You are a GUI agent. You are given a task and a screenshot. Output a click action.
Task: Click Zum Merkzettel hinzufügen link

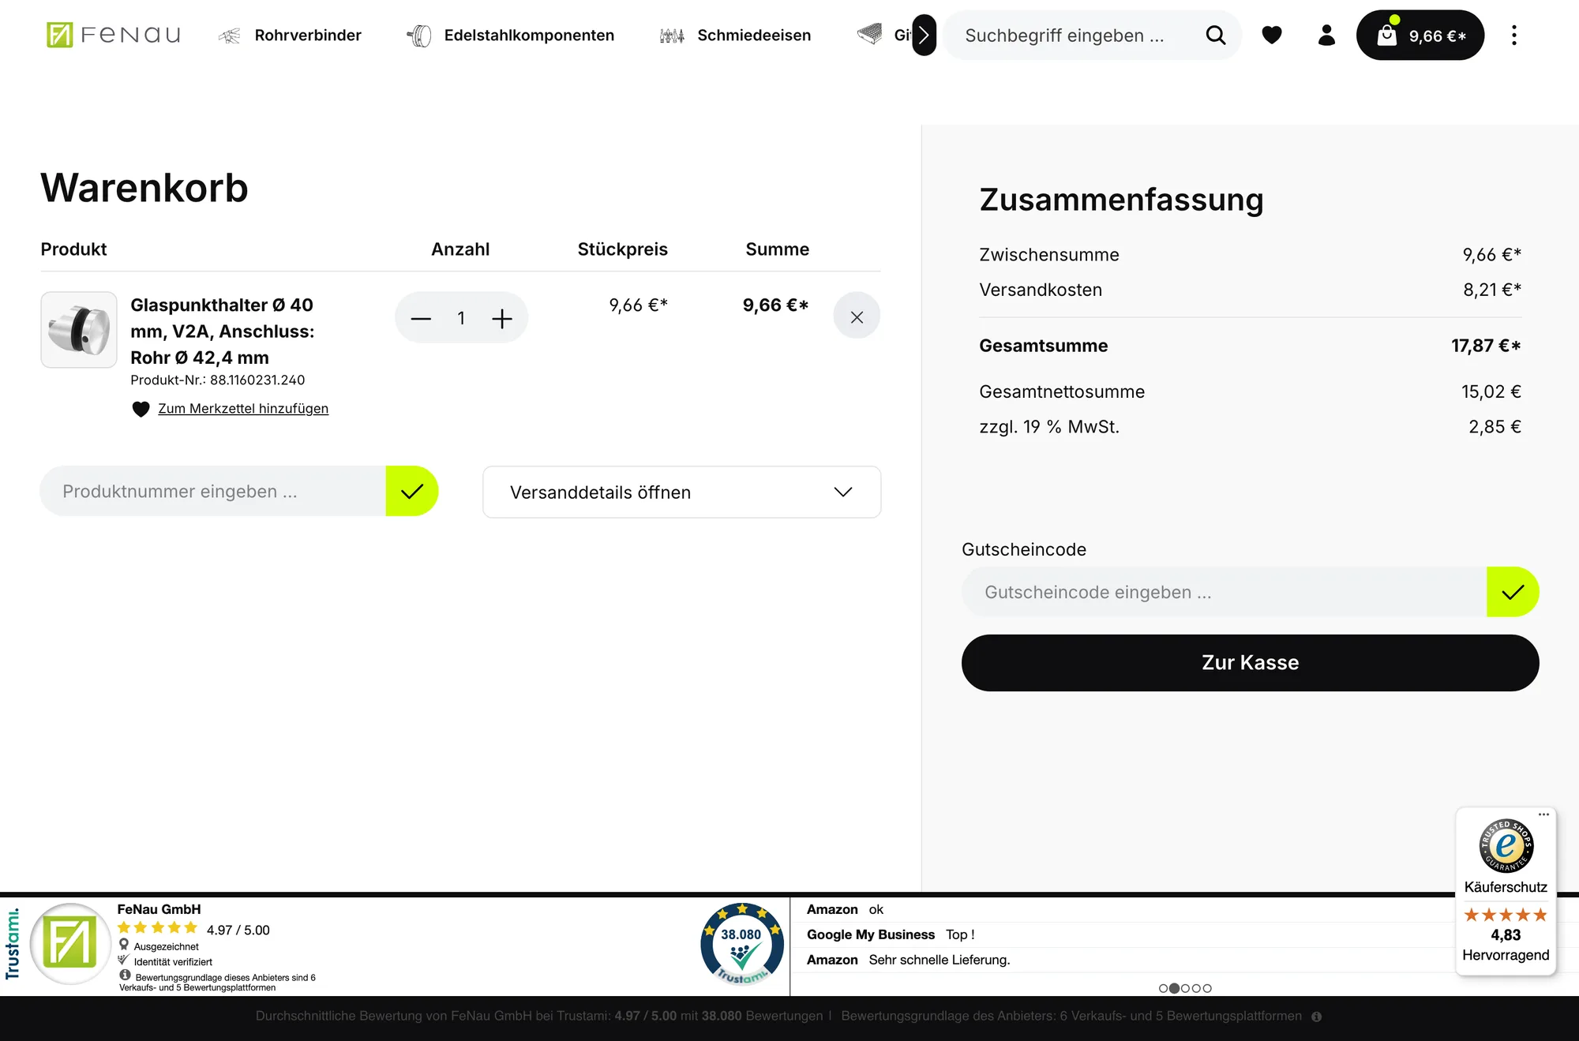tap(243, 409)
